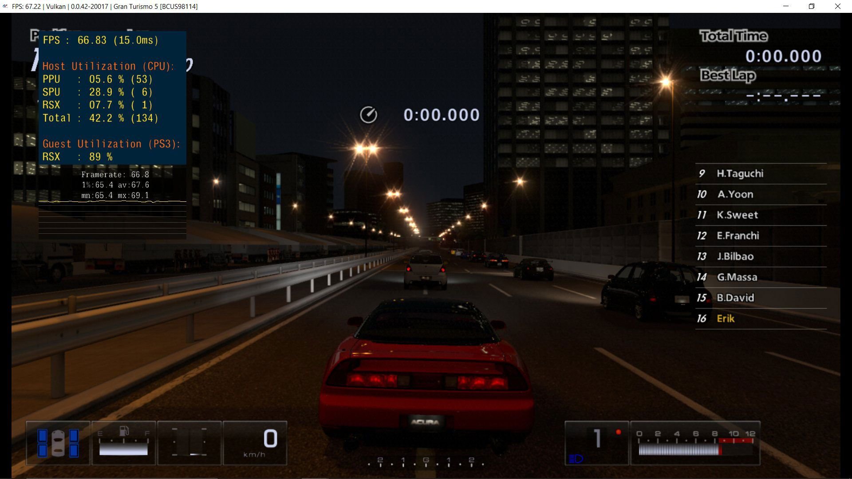Click the current gear number 1
This screenshot has width=852, height=479.
(x=597, y=438)
